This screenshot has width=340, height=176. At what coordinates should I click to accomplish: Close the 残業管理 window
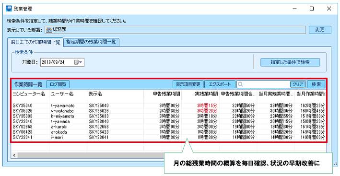[x=329, y=9]
